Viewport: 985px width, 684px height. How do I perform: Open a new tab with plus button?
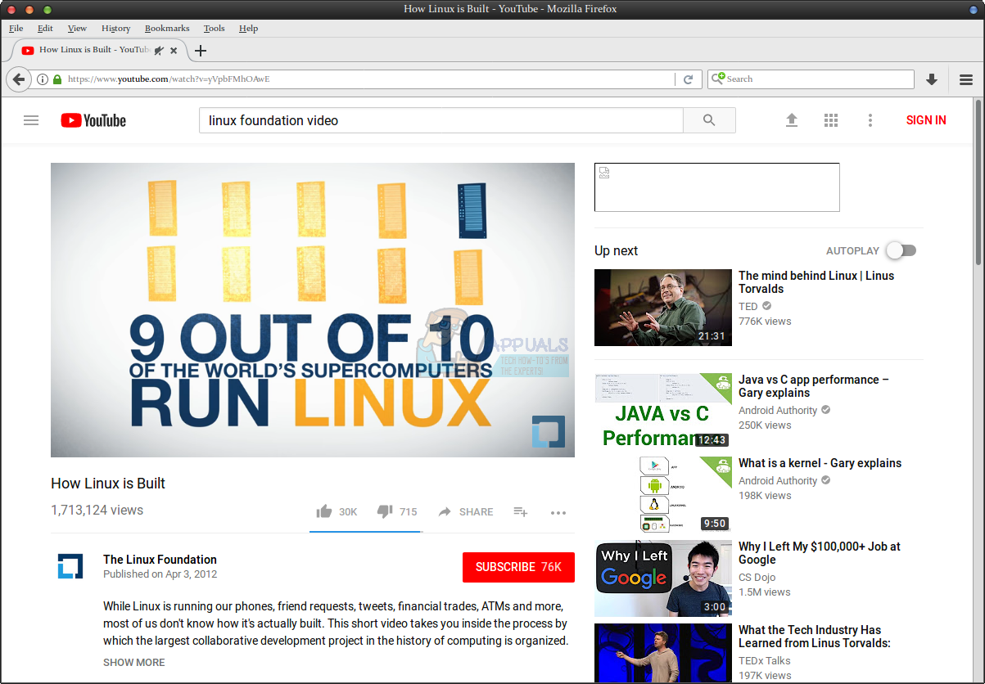(200, 50)
